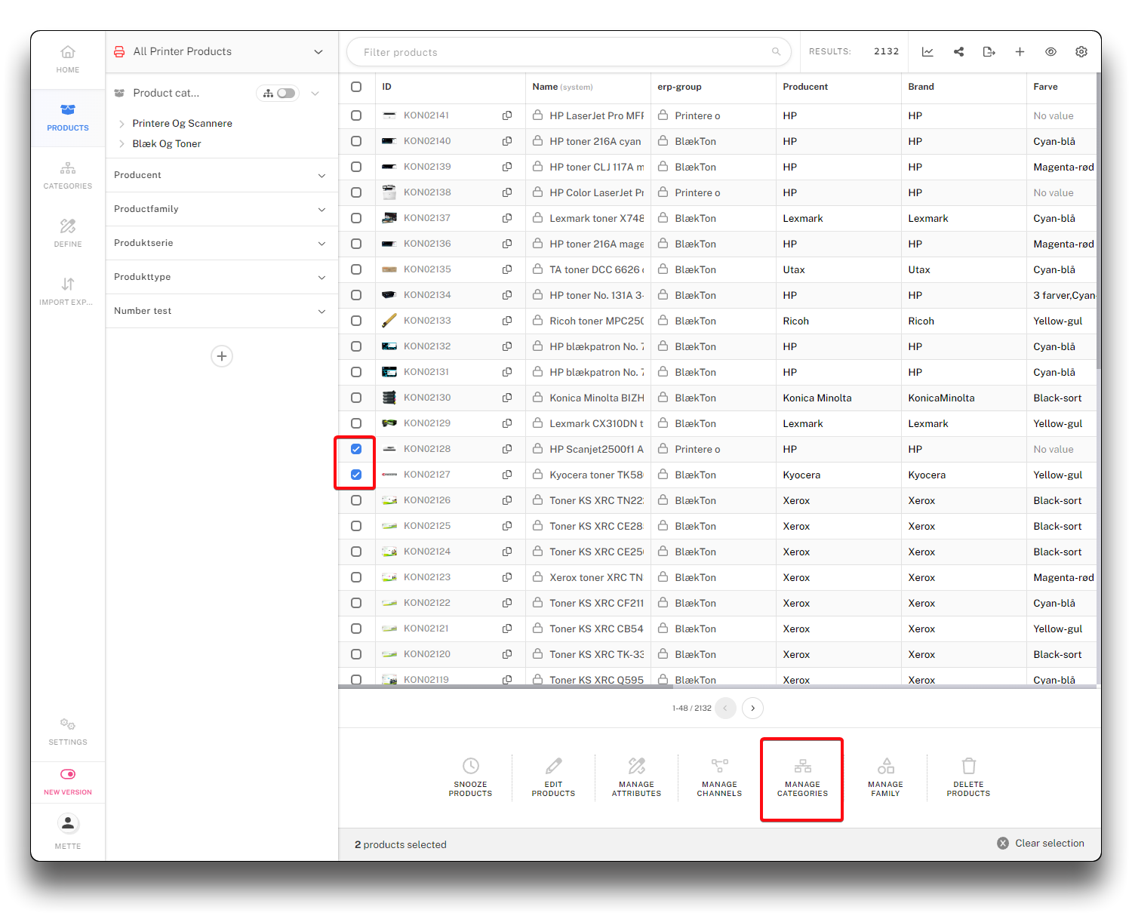The width and height of the screenshot is (1132, 916).
Task: Click the statistics chart icon in toolbar
Action: point(927,52)
